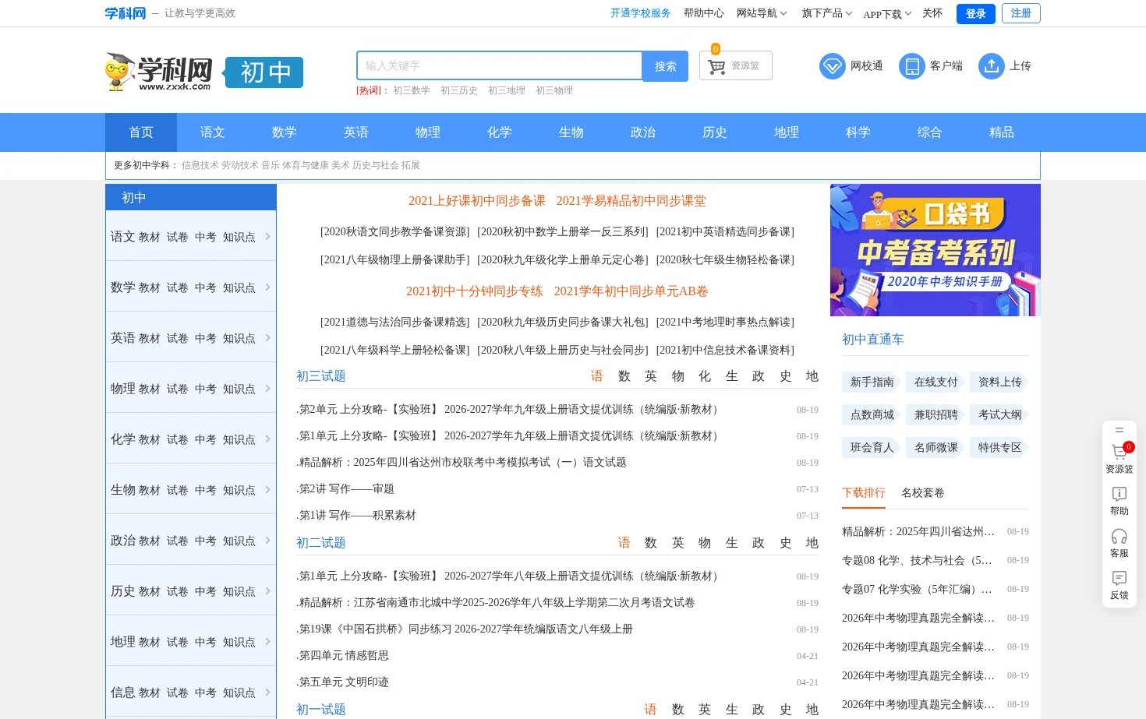Screen dimensions: 1146x719
Task: Open the 名师微课 shortcut
Action: (936, 447)
